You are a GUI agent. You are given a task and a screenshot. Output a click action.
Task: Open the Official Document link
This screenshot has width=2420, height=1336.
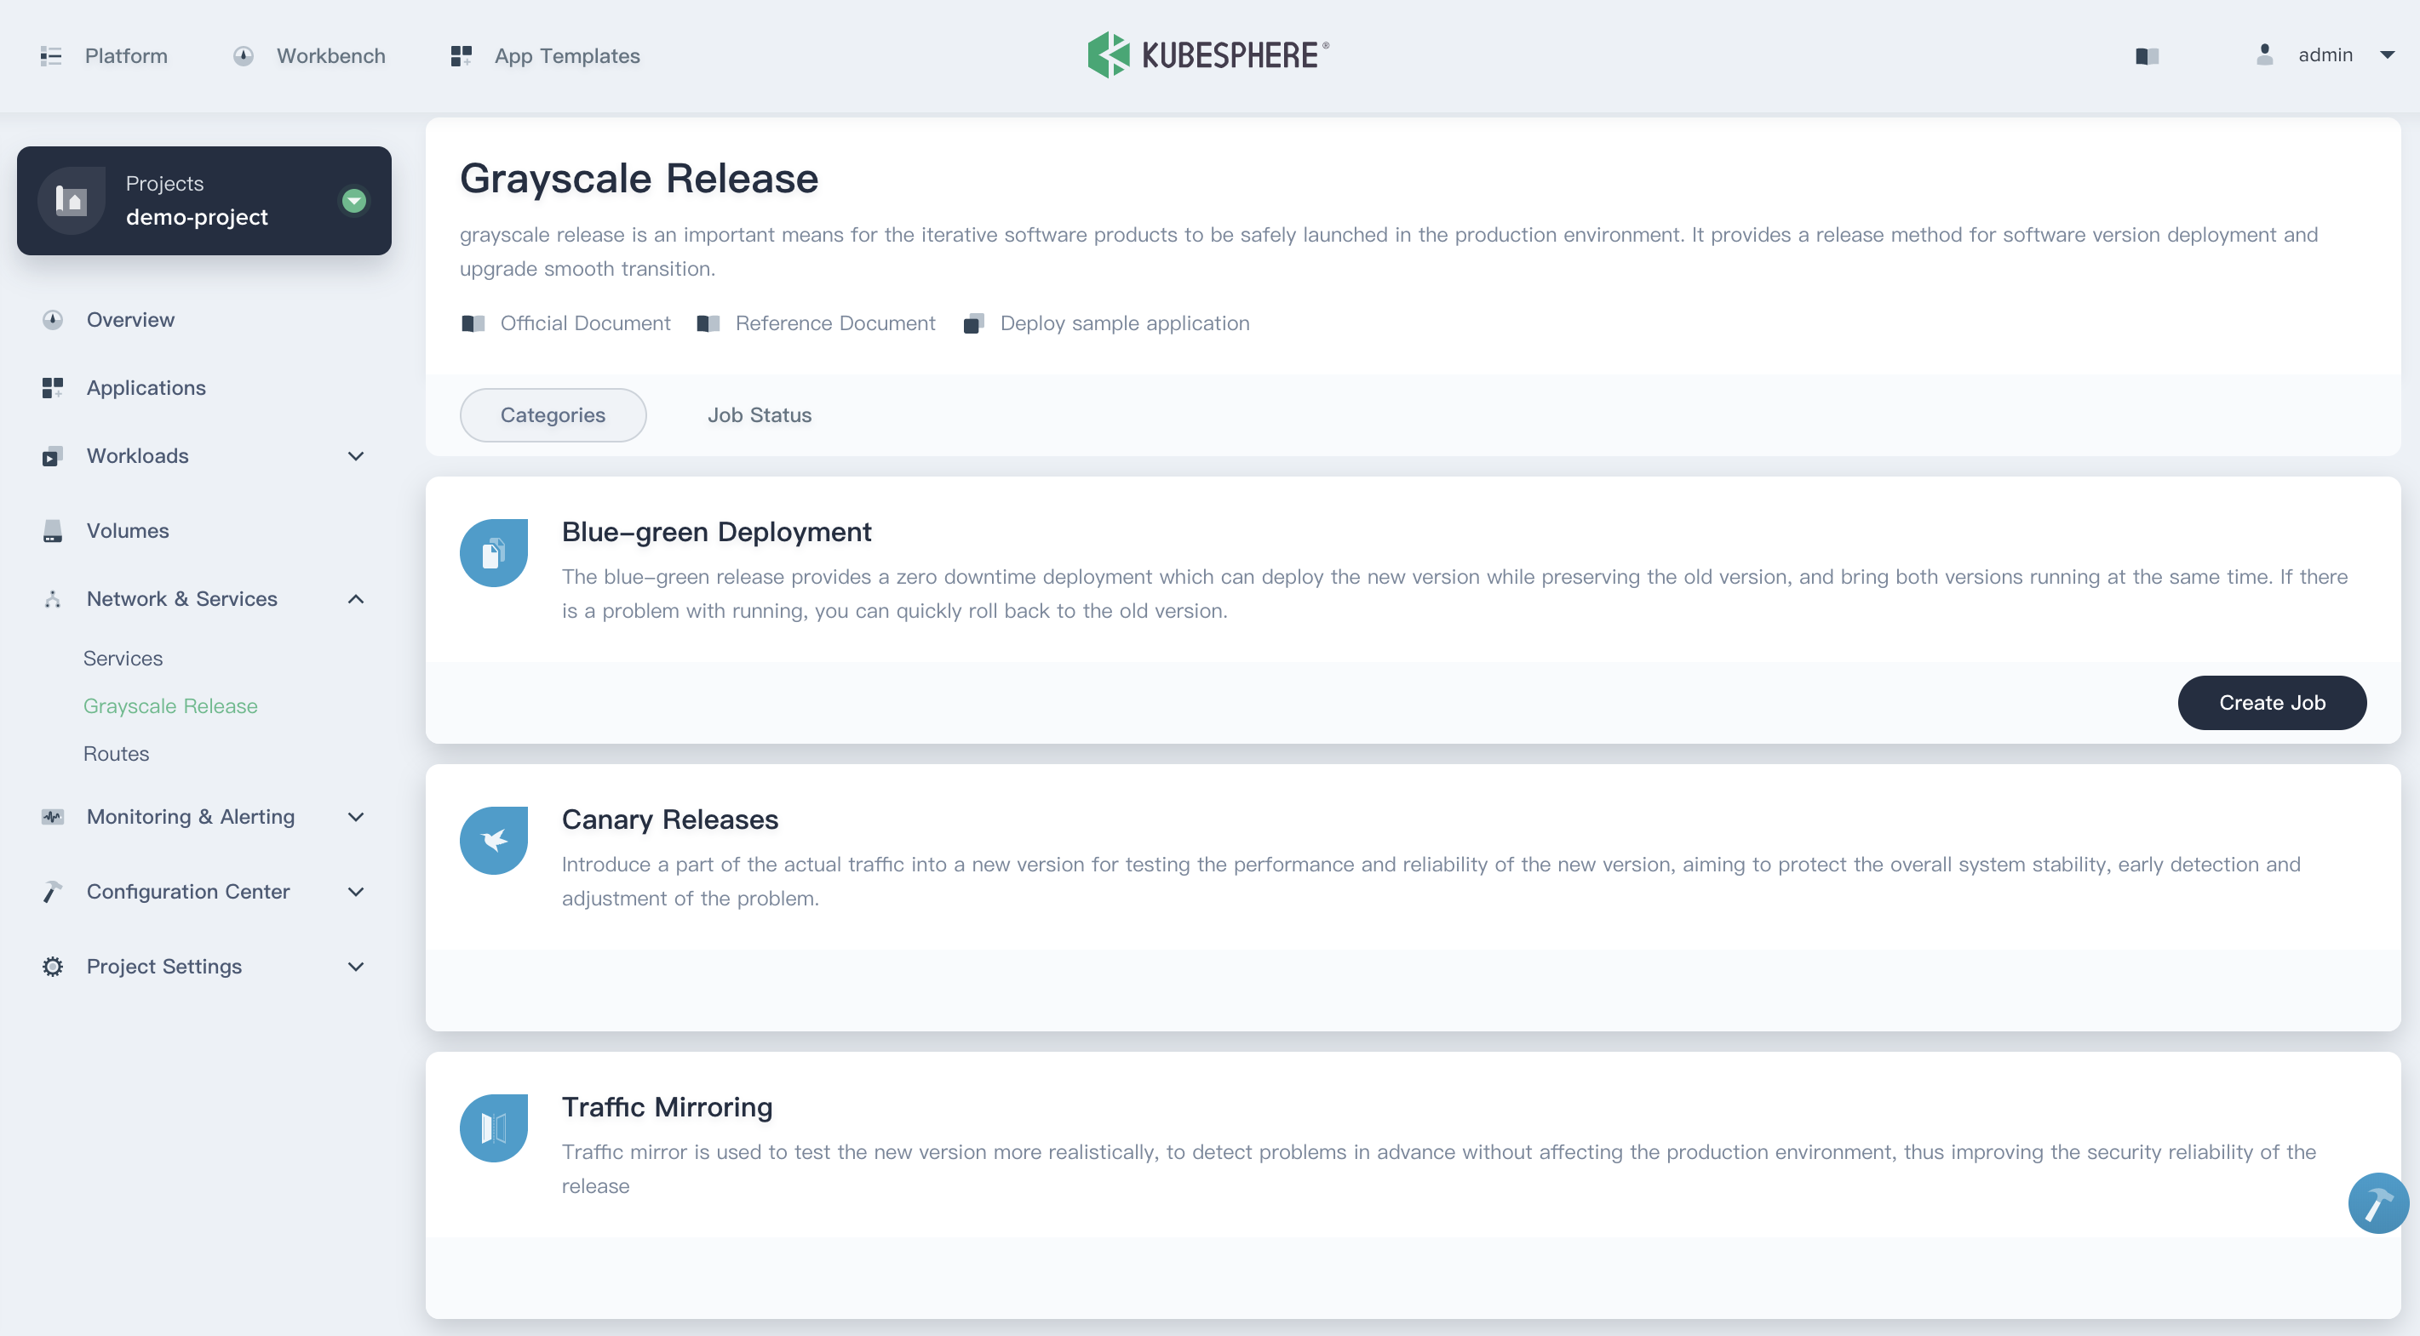[584, 323]
